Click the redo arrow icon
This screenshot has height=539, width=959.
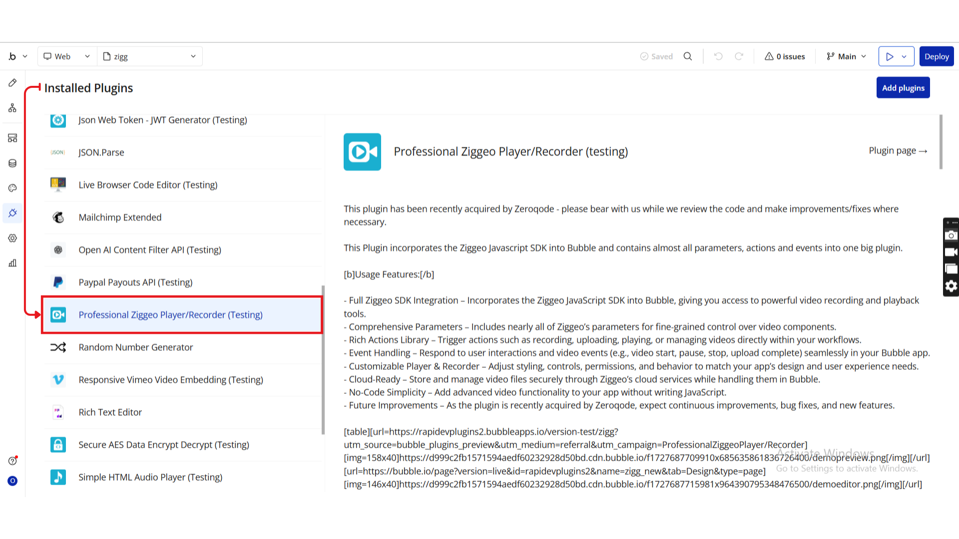coord(739,56)
